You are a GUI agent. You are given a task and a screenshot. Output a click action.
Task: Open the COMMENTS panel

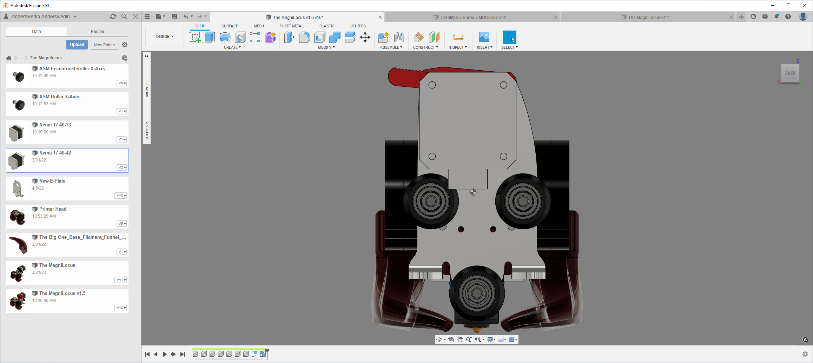point(147,131)
